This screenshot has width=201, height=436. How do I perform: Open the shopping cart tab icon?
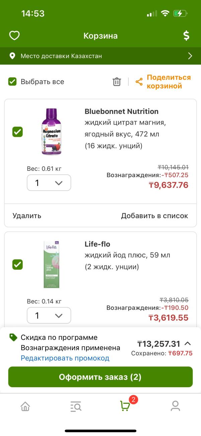[125, 406]
